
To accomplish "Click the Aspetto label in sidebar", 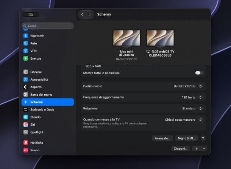I will 36,87.
